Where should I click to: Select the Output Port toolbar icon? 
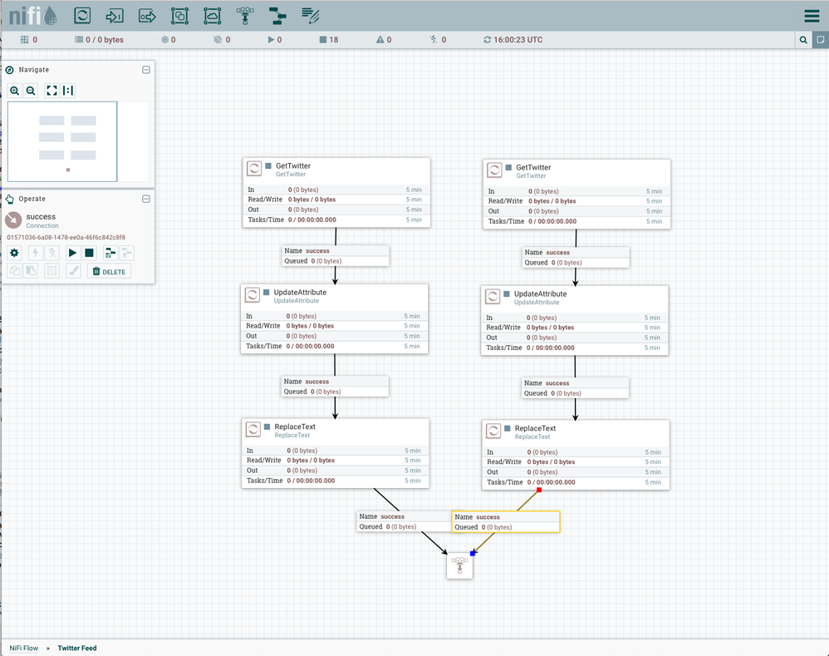point(147,15)
